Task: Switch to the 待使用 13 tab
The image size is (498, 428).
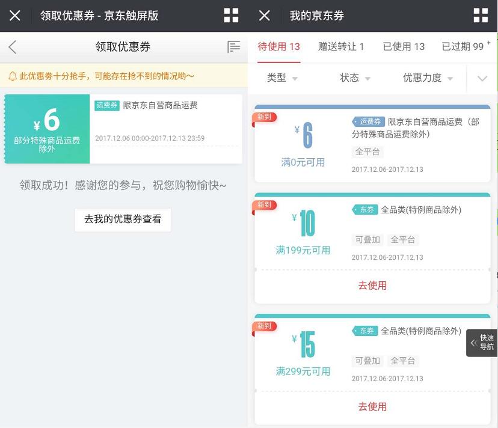Action: tap(279, 47)
